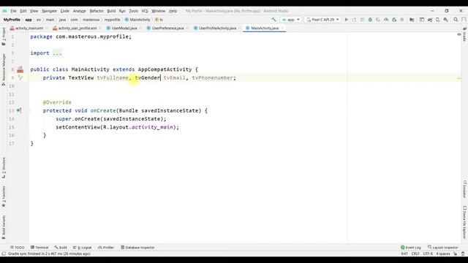Click the Make Project hammer icon
Screen dimensions: 468x263
273,20
